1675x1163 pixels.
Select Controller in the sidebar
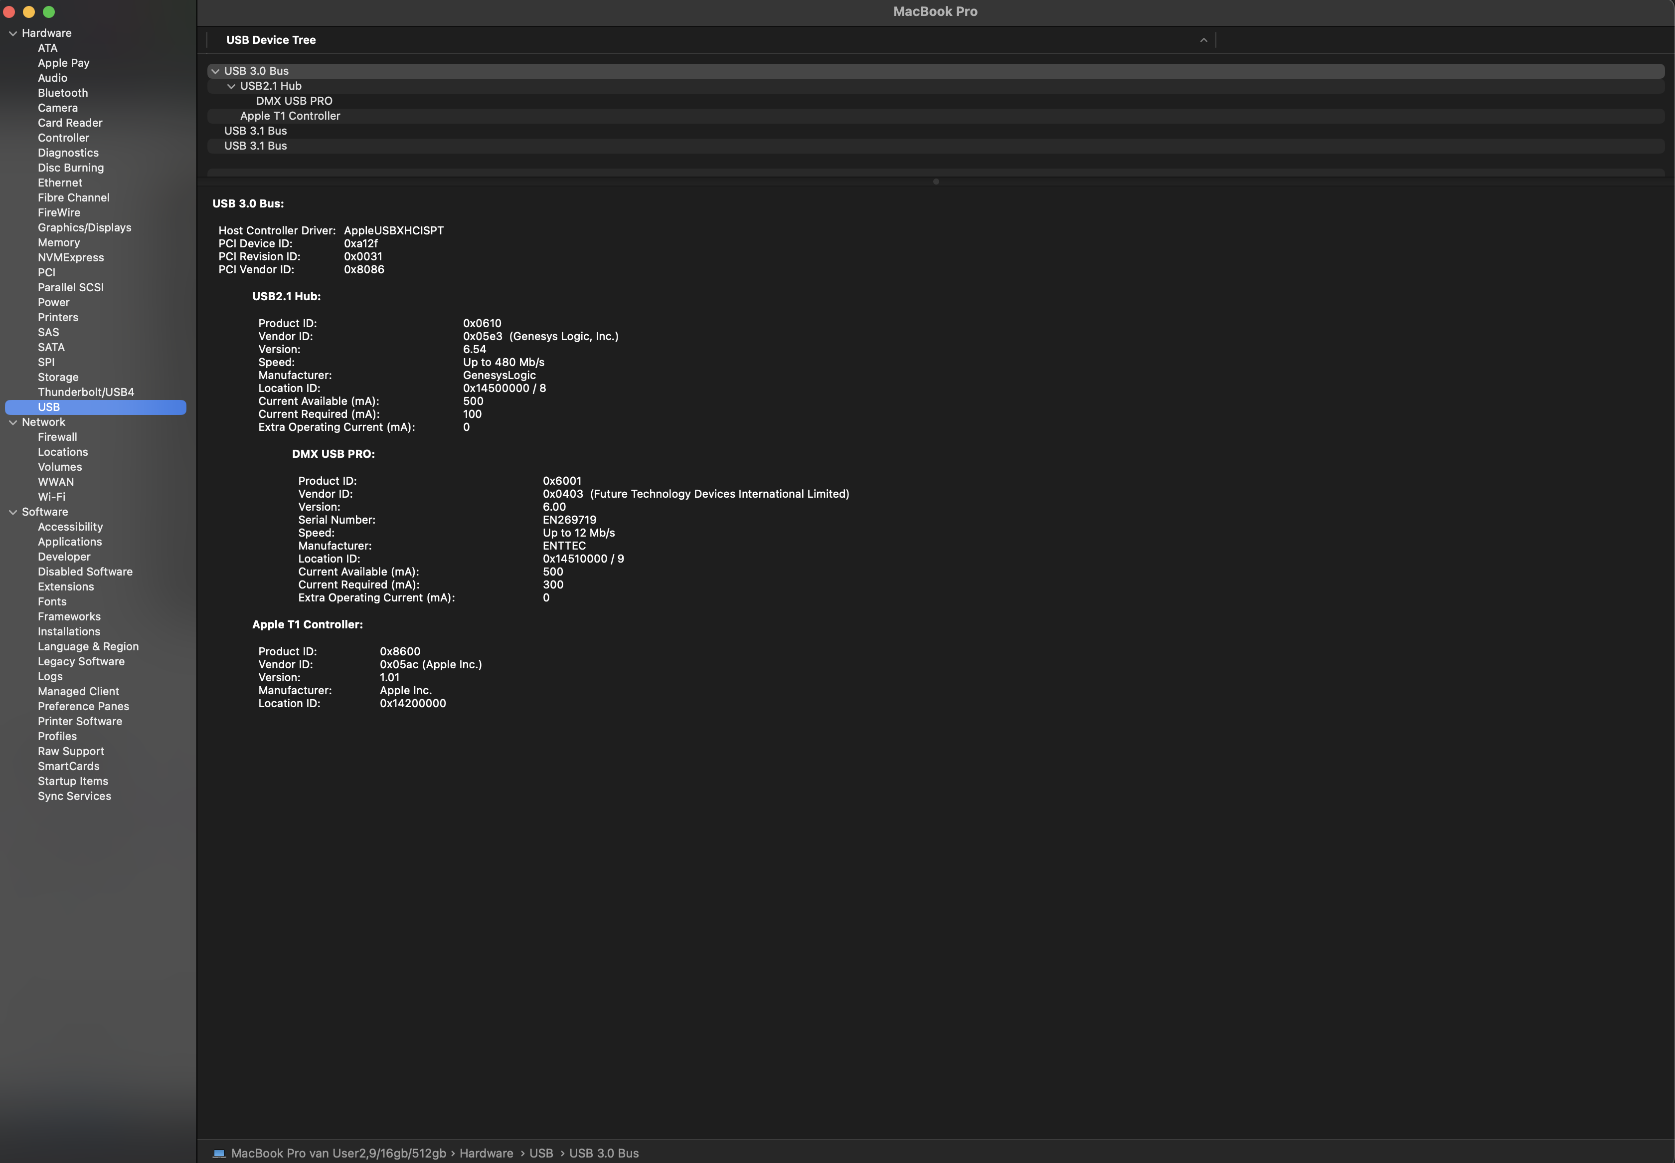tap(63, 138)
